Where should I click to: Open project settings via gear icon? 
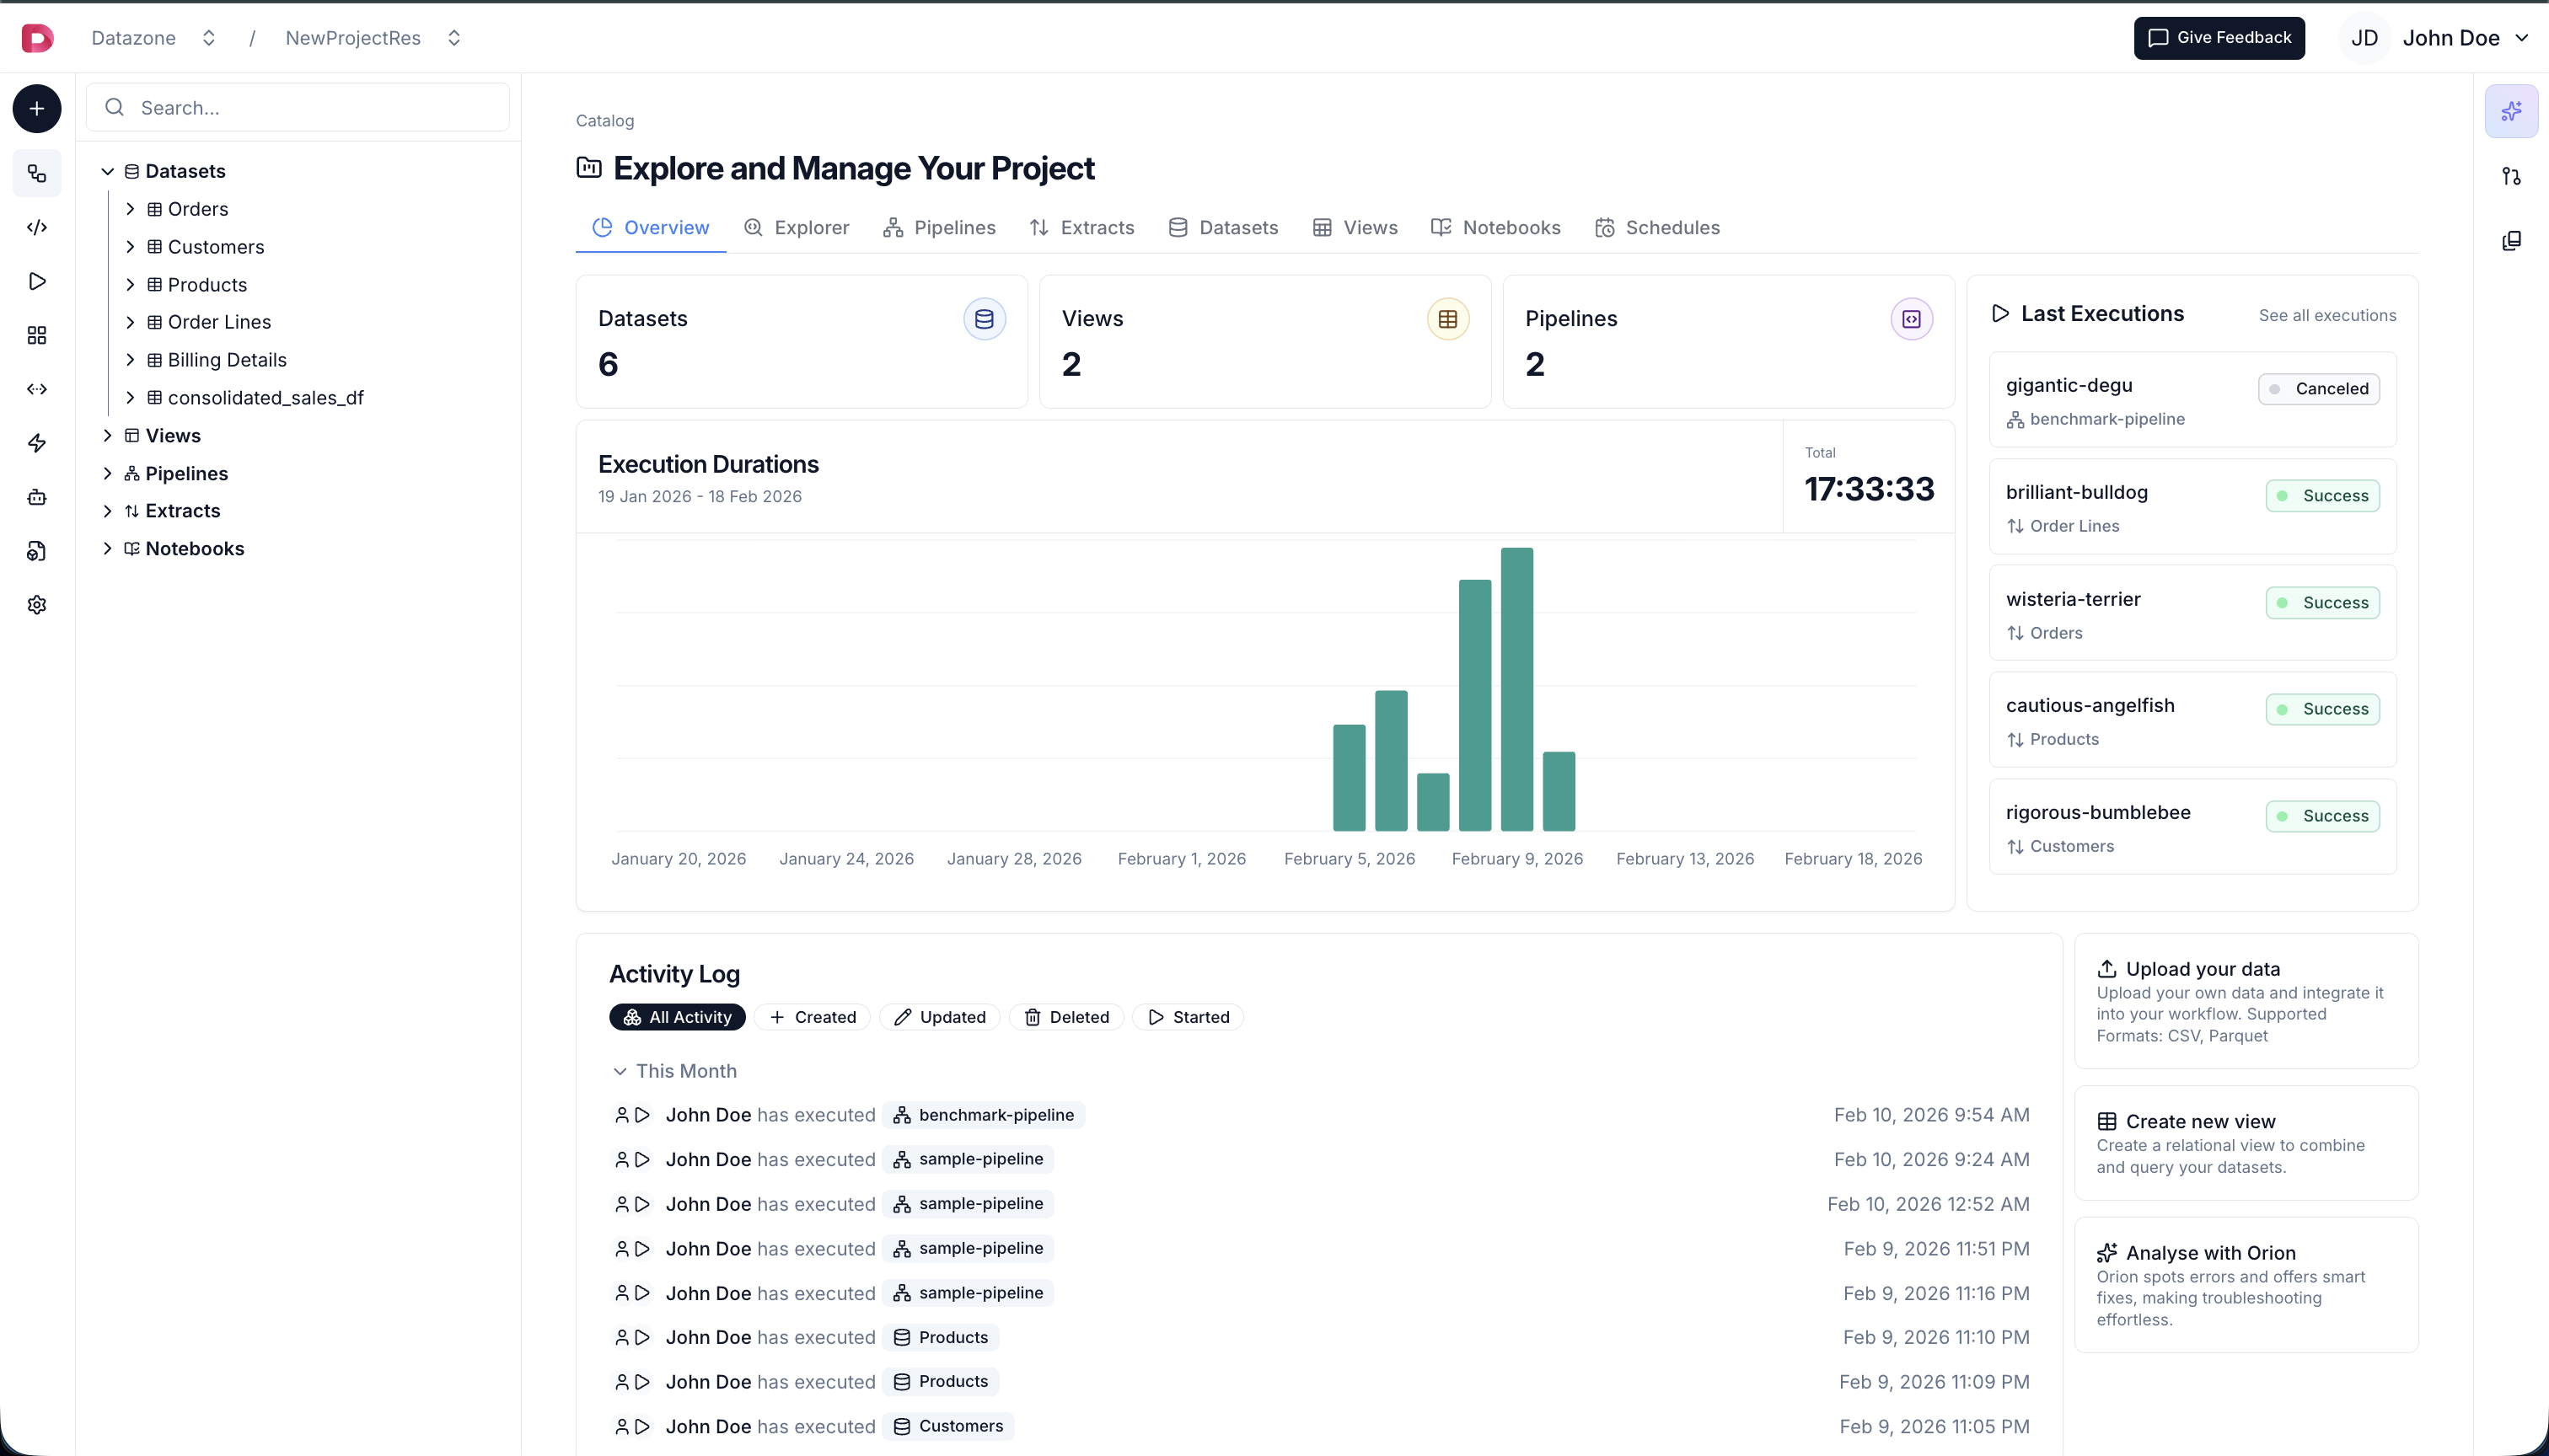pos(37,604)
